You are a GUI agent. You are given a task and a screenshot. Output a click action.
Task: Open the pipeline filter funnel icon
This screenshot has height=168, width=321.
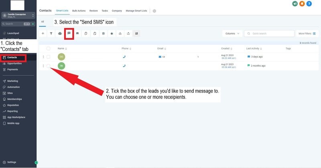[51, 34]
